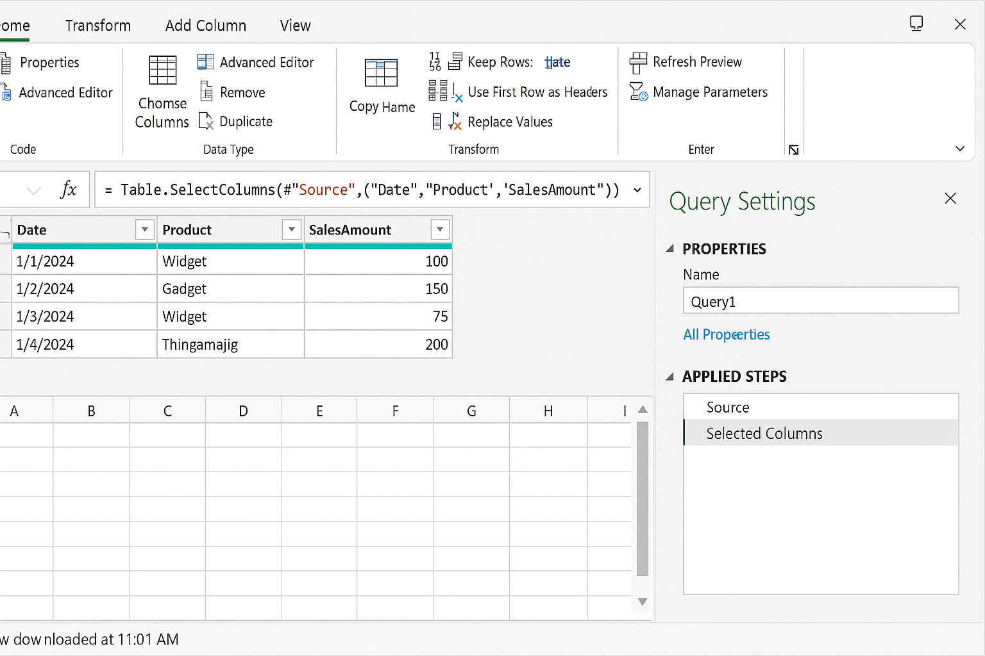Viewport: 985px width, 656px height.
Task: Click the cell containing 1/2/2024
Action: [x=84, y=289]
